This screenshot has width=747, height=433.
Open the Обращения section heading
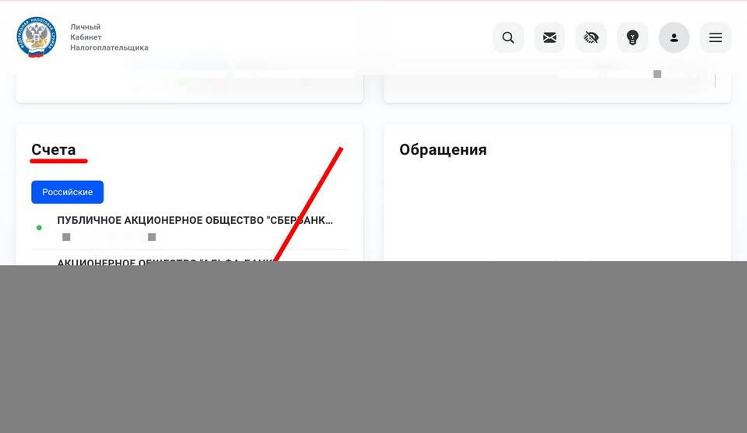coord(443,149)
